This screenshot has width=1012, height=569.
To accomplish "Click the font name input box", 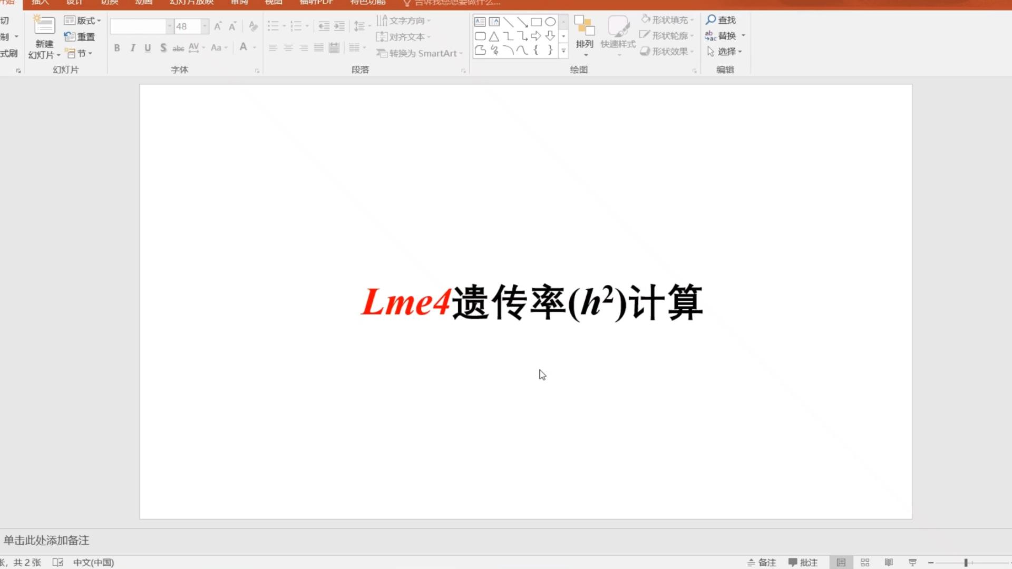I will [138, 26].
